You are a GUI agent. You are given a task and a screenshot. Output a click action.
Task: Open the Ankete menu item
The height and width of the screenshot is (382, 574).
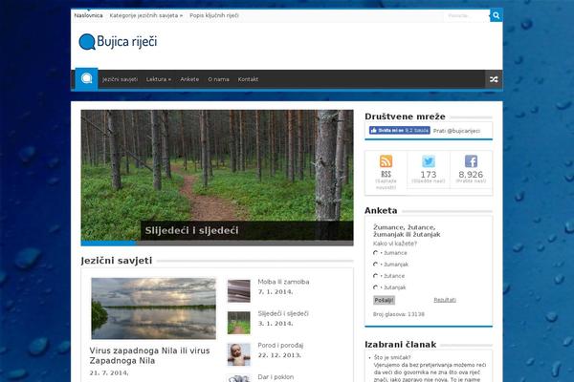pyautogui.click(x=189, y=79)
